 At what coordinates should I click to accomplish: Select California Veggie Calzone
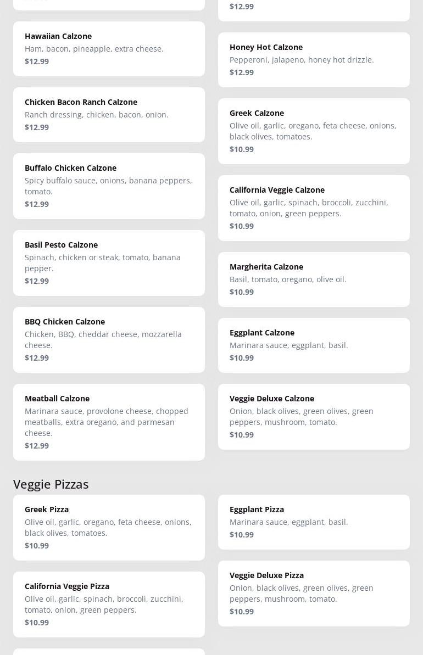(314, 208)
